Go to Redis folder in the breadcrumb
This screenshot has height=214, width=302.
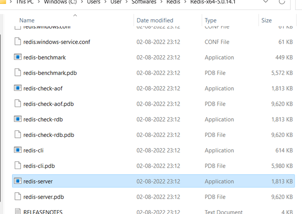point(173,2)
